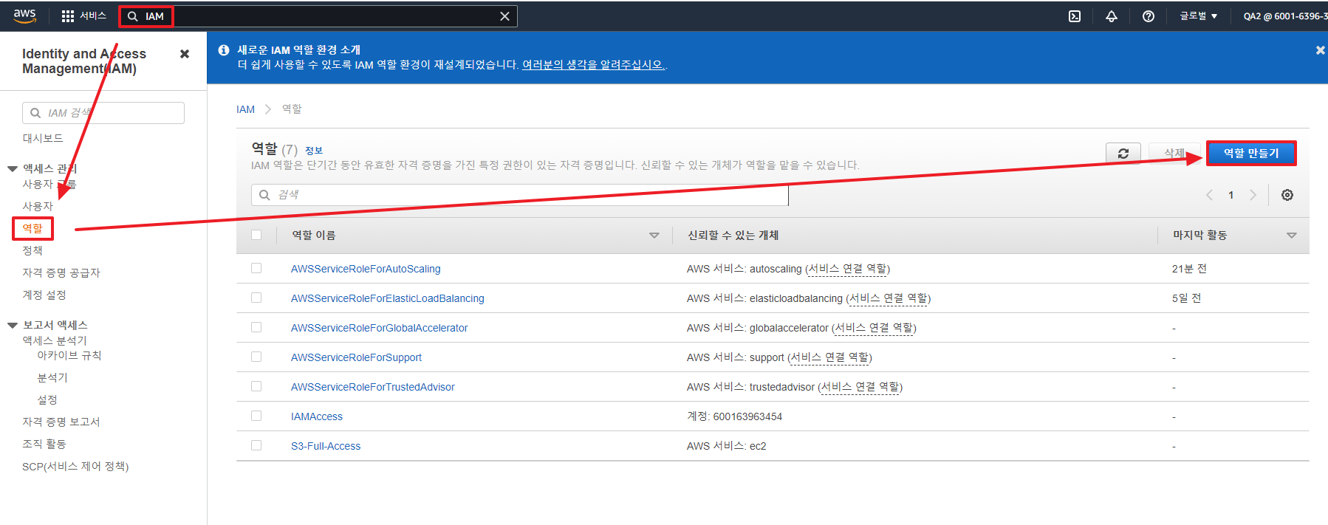Open the CloudShell terminal icon
Screen dimensions: 1328x525
coord(1075,16)
